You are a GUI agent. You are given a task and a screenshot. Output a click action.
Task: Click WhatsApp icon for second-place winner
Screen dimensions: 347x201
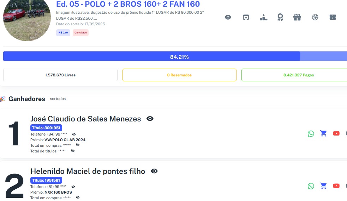311,186
